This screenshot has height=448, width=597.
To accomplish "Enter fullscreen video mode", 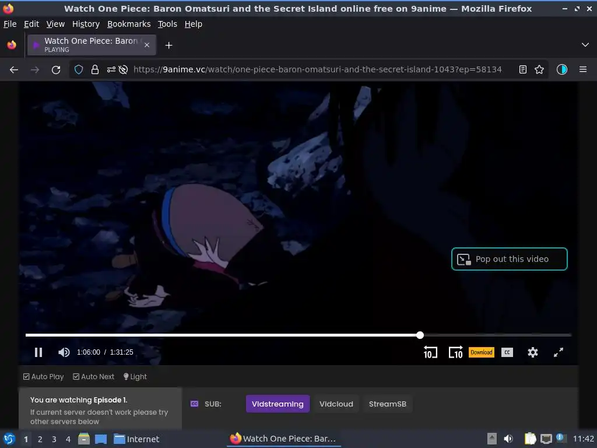I will (558, 352).
